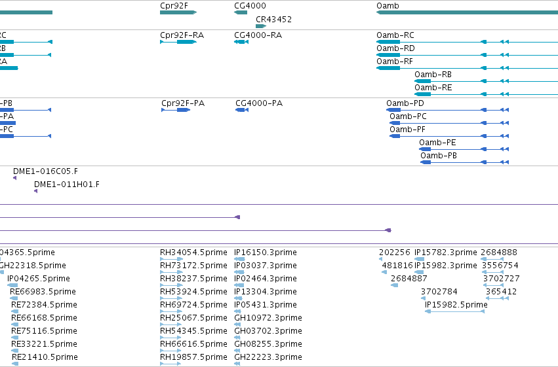
Task: Click the IP15982.5prime EST label
Action: click(x=456, y=305)
